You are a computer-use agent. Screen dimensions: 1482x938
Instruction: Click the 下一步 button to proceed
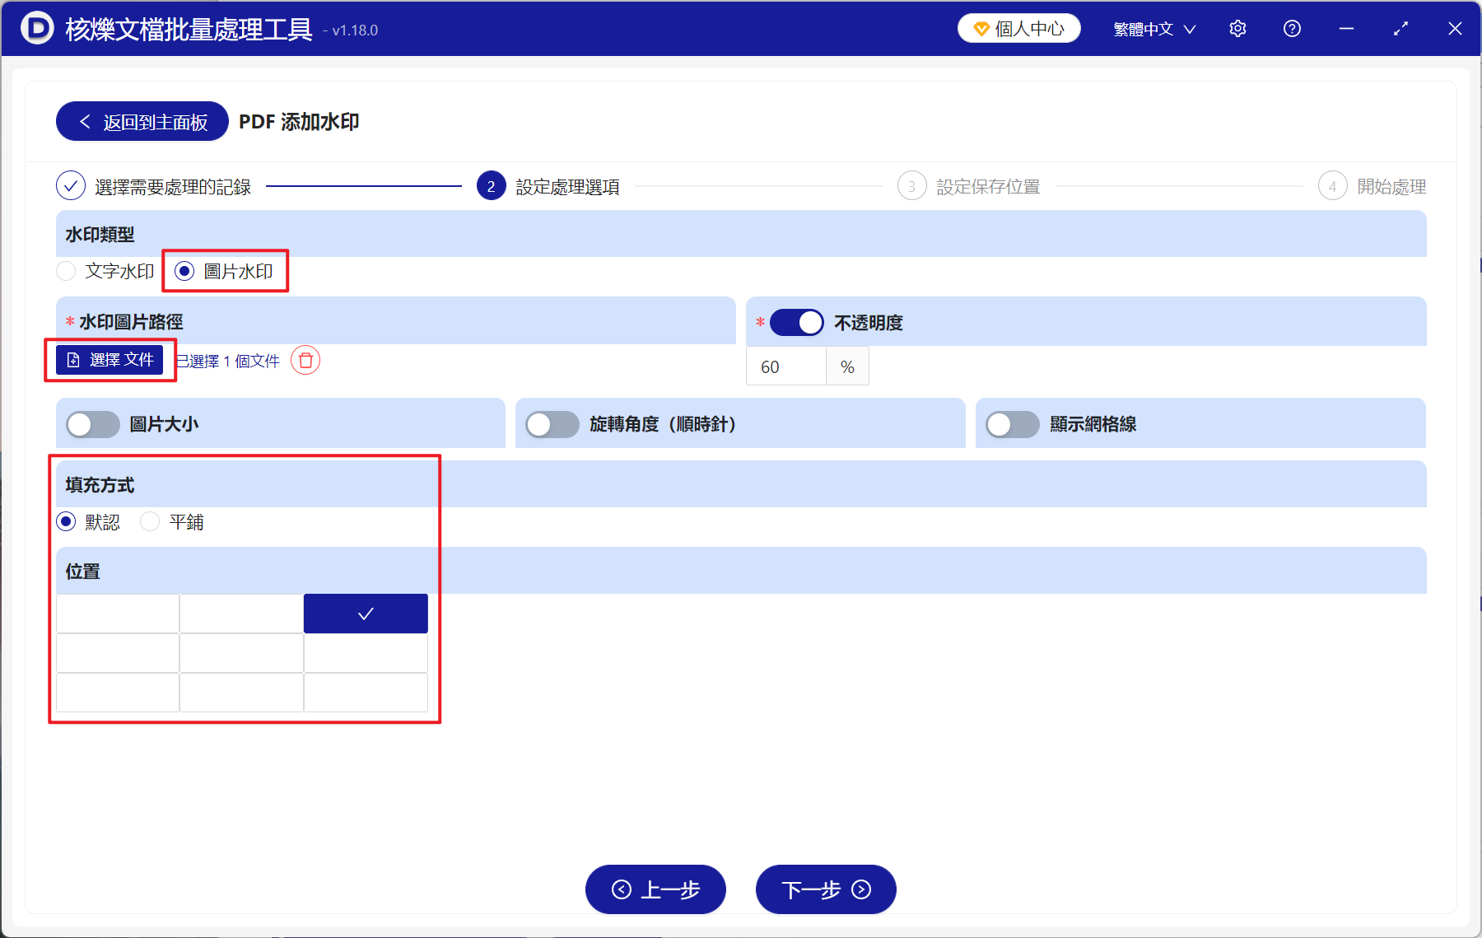point(825,889)
